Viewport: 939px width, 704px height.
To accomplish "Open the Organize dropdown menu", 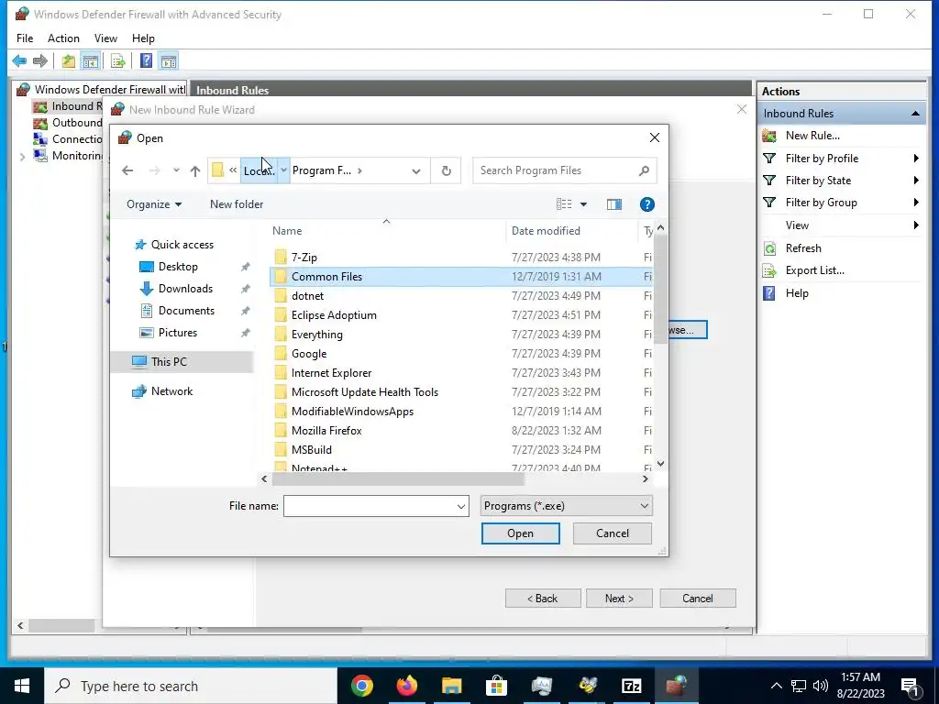I will click(154, 204).
